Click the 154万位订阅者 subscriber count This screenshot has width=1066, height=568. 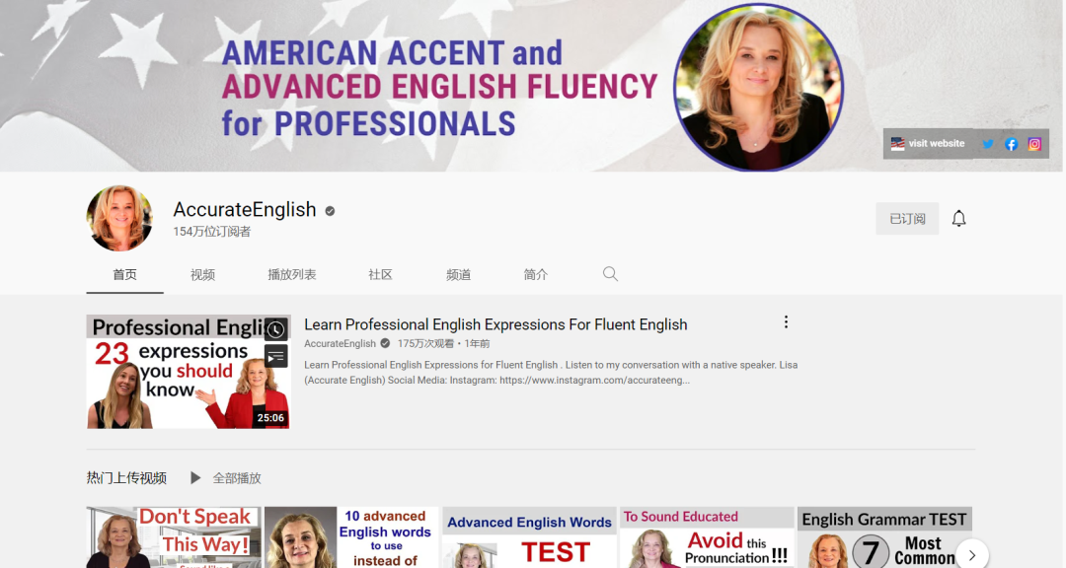(x=212, y=232)
